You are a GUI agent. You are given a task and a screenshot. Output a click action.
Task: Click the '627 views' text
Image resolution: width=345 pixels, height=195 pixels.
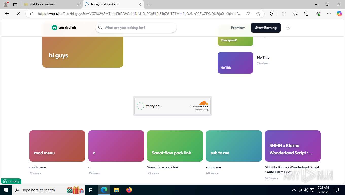pyautogui.click(x=271, y=178)
